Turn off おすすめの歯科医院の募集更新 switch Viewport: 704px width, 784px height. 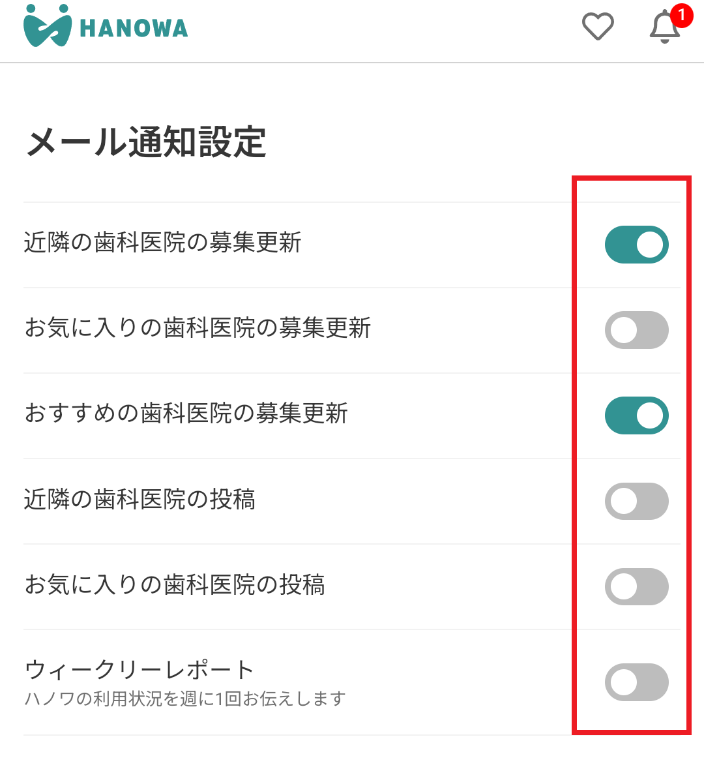coord(636,415)
